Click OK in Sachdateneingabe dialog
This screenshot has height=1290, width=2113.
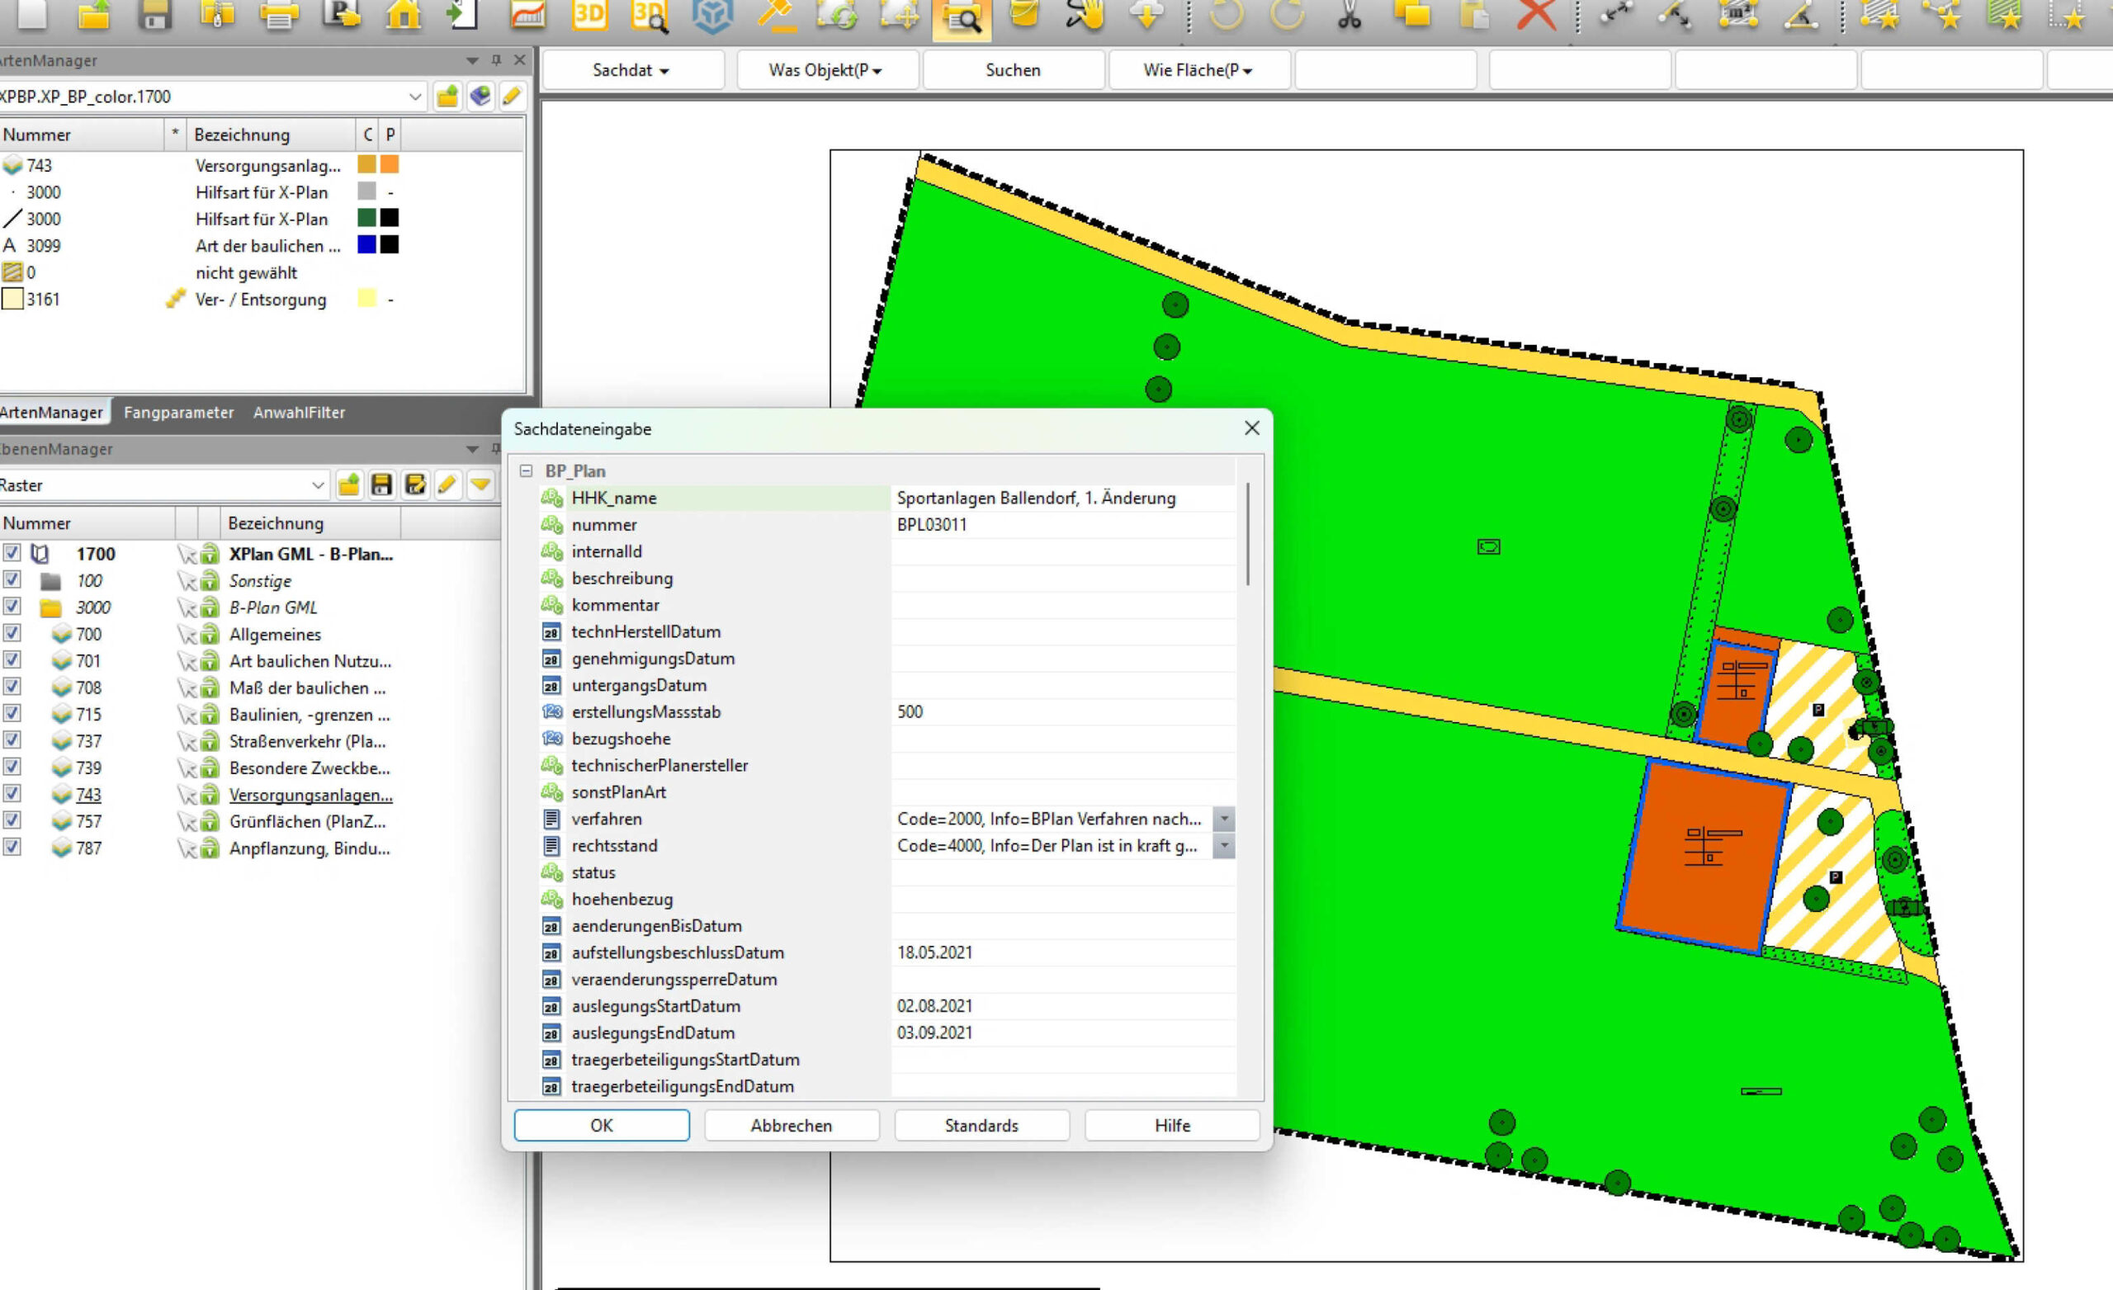602,1125
